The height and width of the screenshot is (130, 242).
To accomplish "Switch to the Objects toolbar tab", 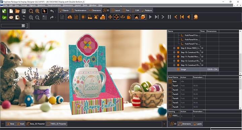I will 64,10.
